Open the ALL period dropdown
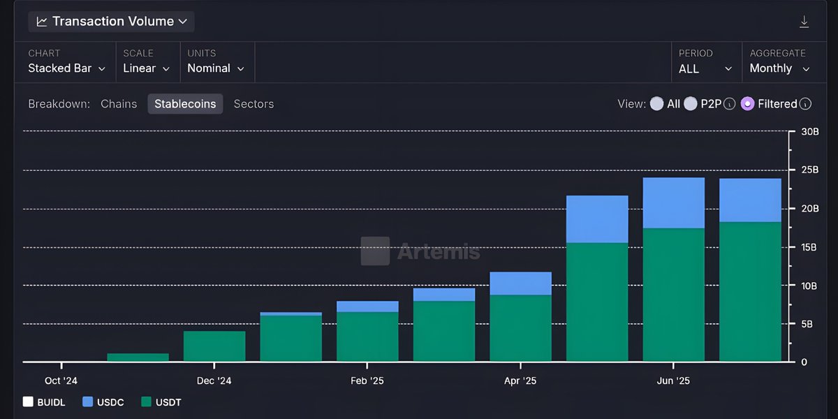 tap(705, 68)
